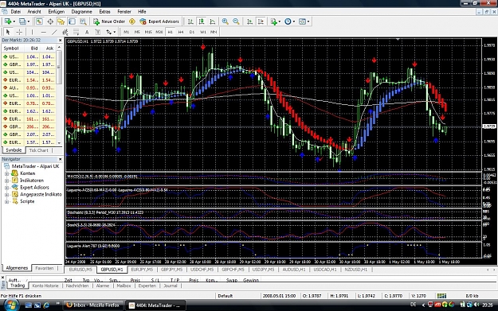498x311 pixels.
Task: Close the Market Watch panel
Action: pyautogui.click(x=60, y=41)
